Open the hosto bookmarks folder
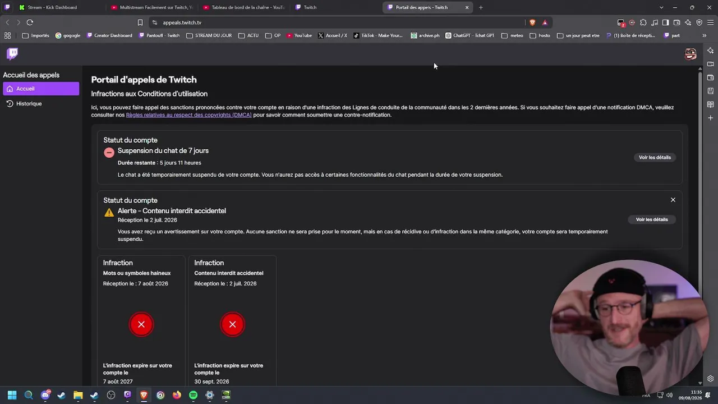 coord(540,35)
